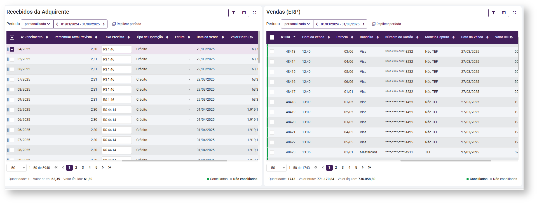Image resolution: width=537 pixels, height=203 pixels.
Task: Filter Vendas by Conciliados legend
Action: pyautogui.click(x=477, y=179)
